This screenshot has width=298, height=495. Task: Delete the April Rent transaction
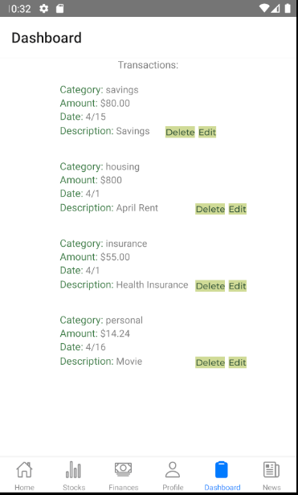(210, 209)
